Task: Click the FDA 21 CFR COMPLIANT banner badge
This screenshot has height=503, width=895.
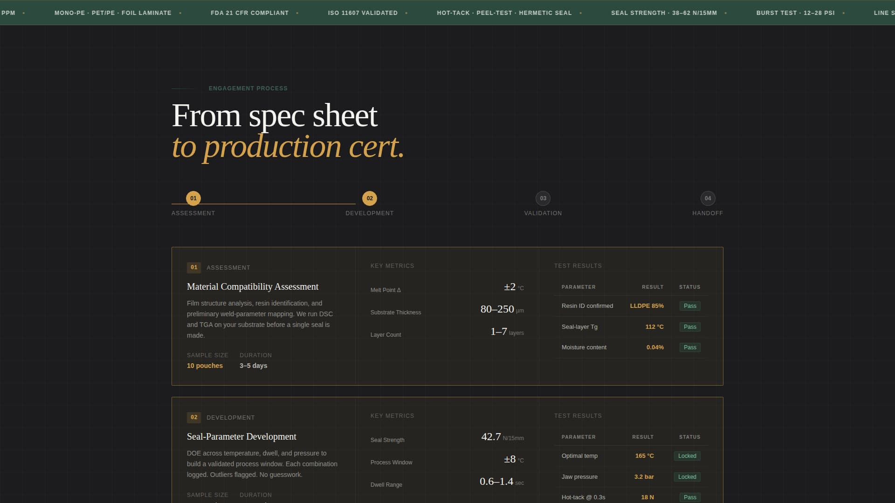Action: pos(249,13)
